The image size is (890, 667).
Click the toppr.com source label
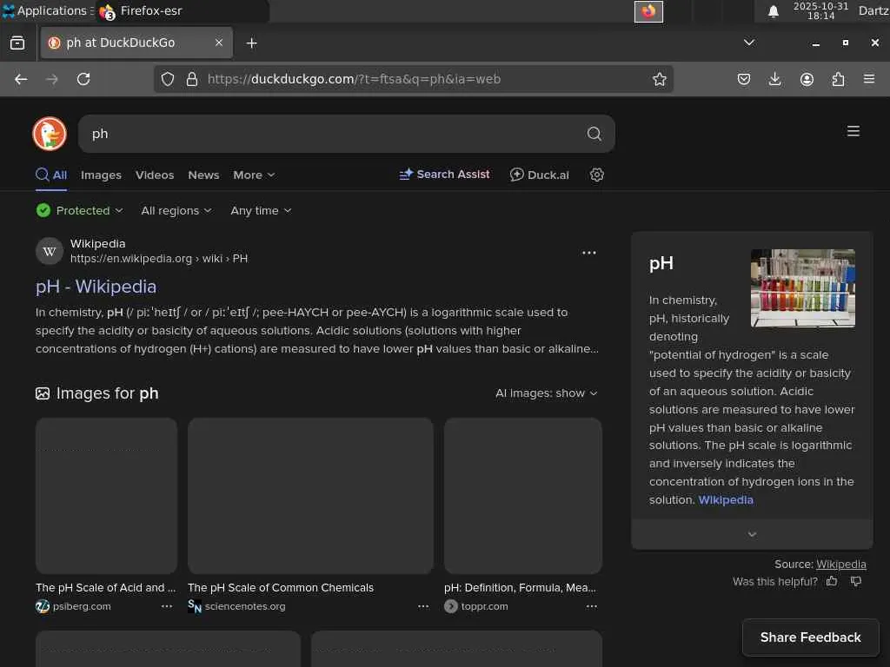484,606
